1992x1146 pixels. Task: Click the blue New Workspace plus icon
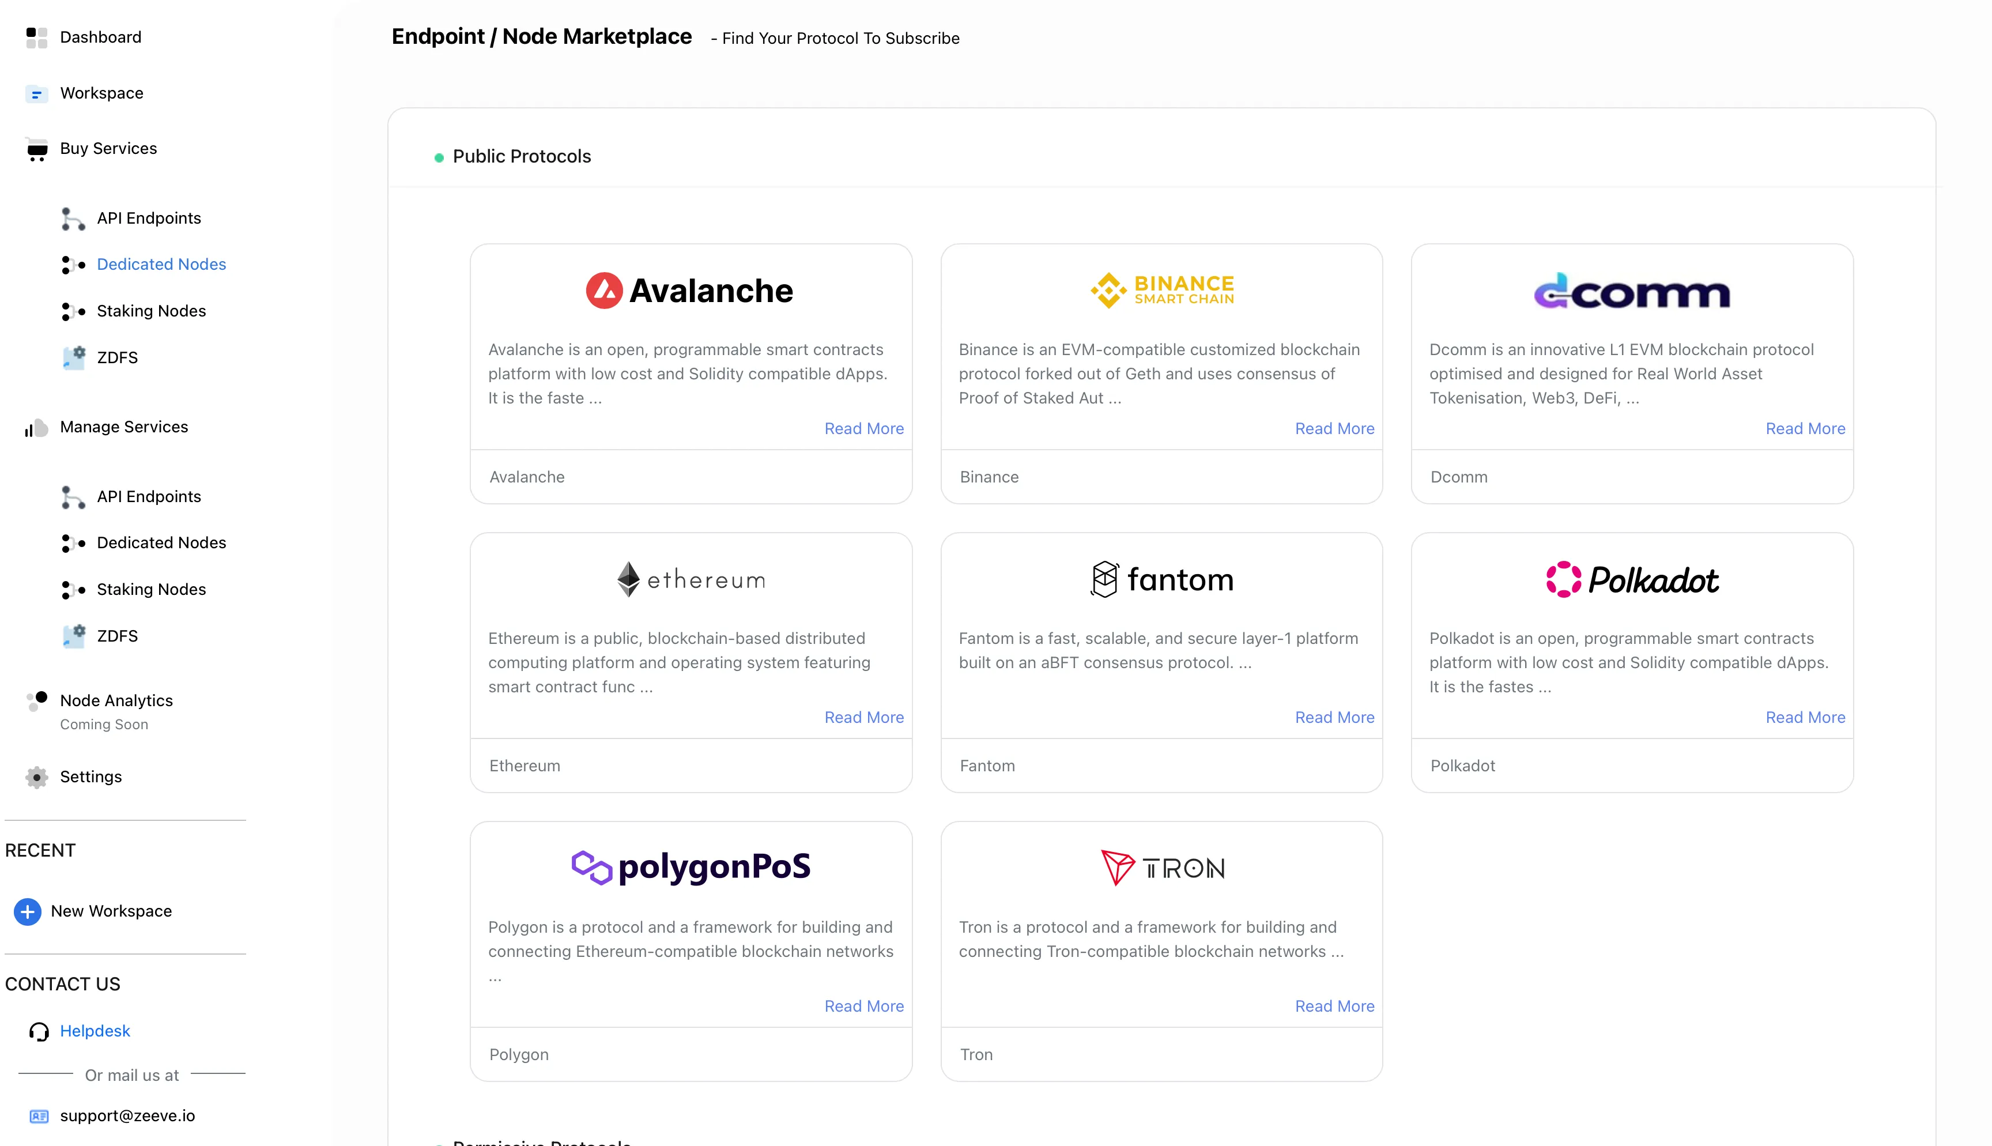pos(28,911)
